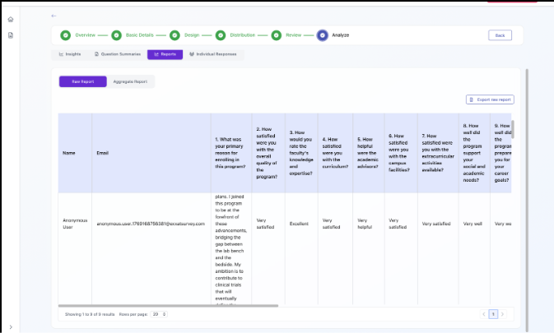Go to Basic Details step label
Screen dimensions: 554x333
[x=140, y=35]
